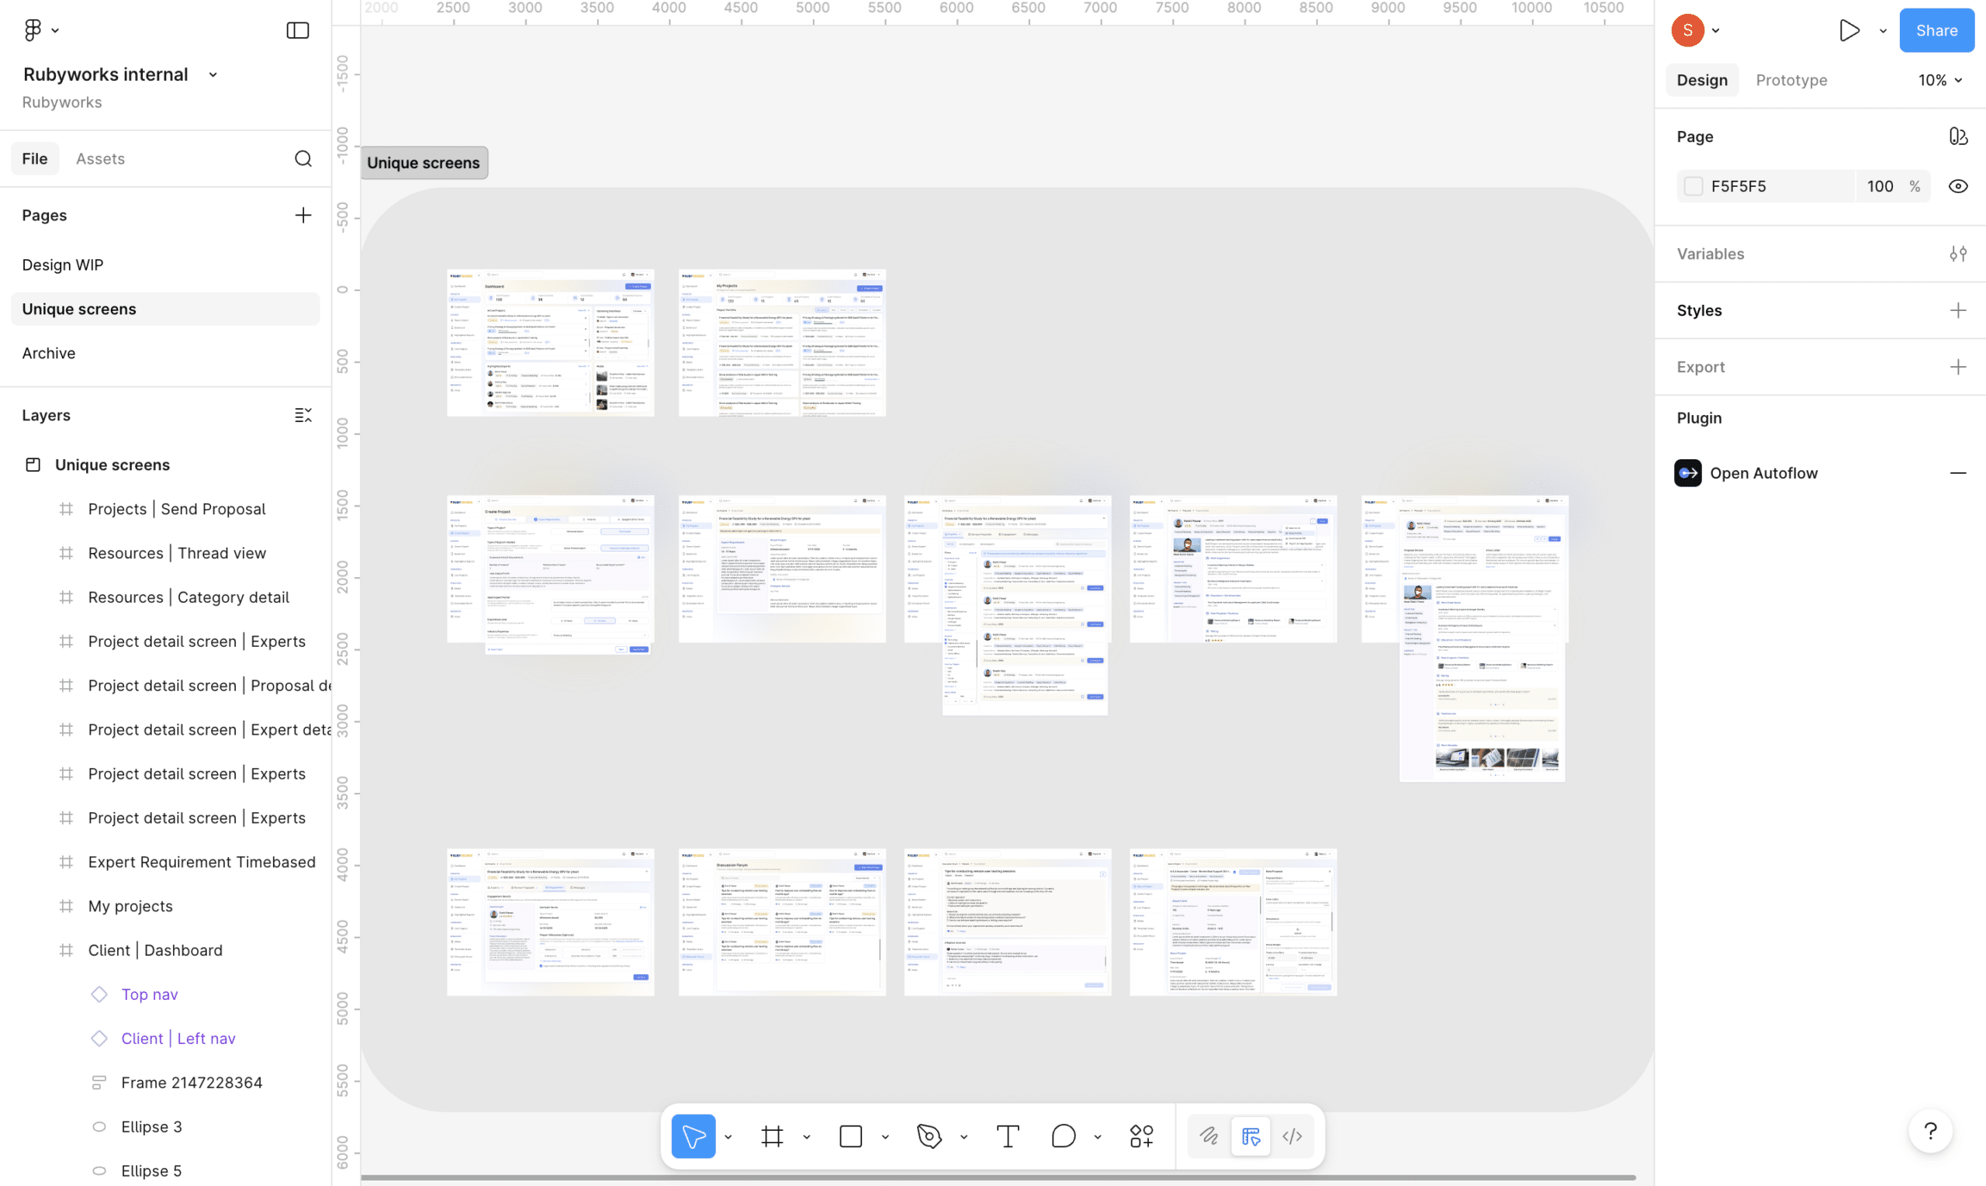
Task: Switch to the Prototype tab
Action: (x=1791, y=80)
